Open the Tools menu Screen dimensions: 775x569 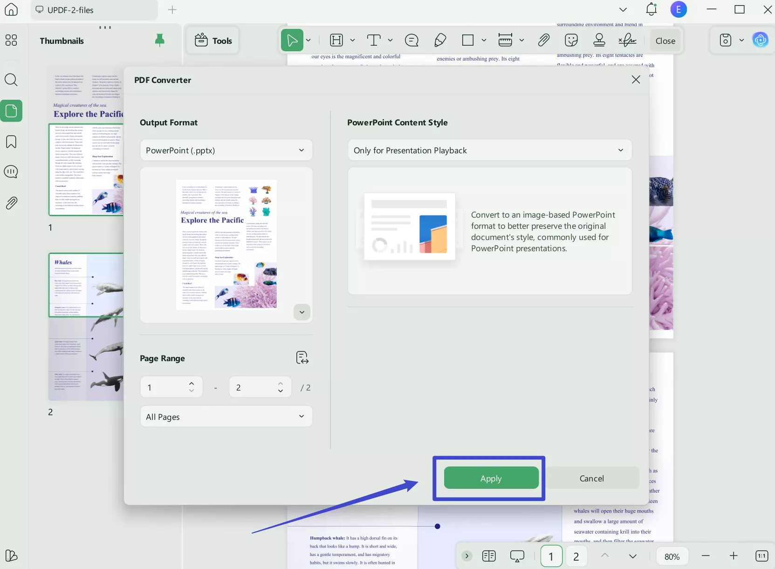(213, 41)
